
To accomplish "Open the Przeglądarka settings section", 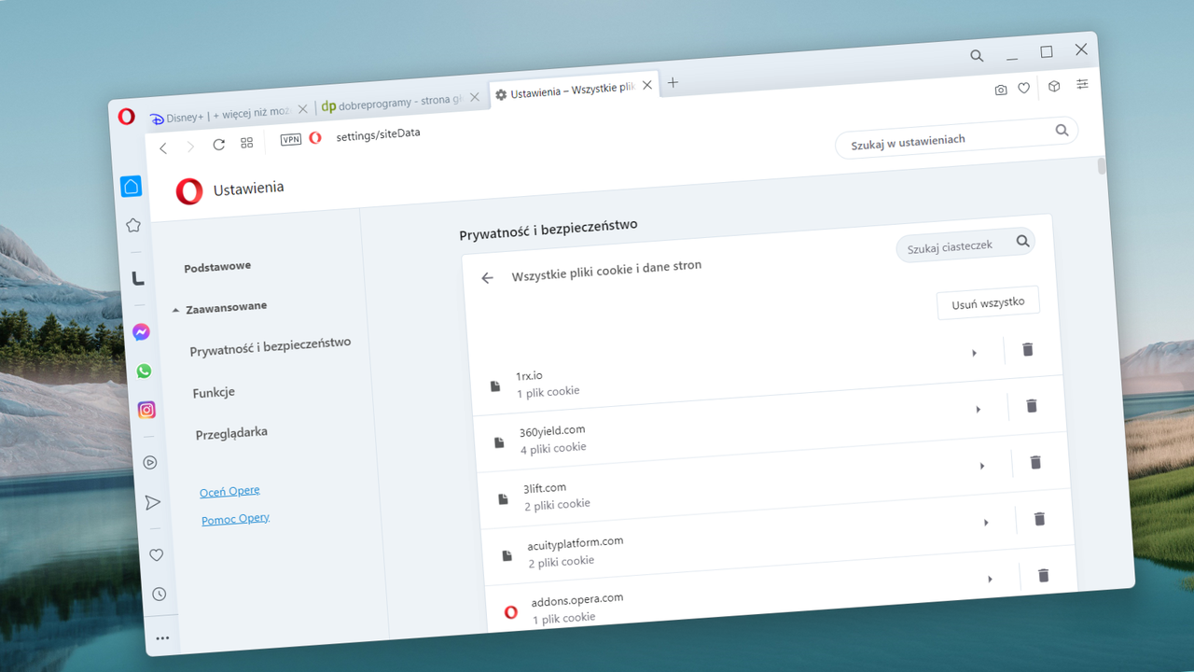I will pos(231,434).
